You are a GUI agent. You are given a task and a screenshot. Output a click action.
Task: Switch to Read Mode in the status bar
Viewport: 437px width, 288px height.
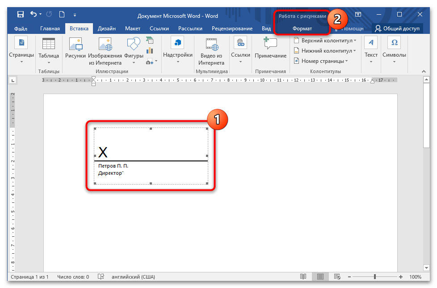coord(303,276)
